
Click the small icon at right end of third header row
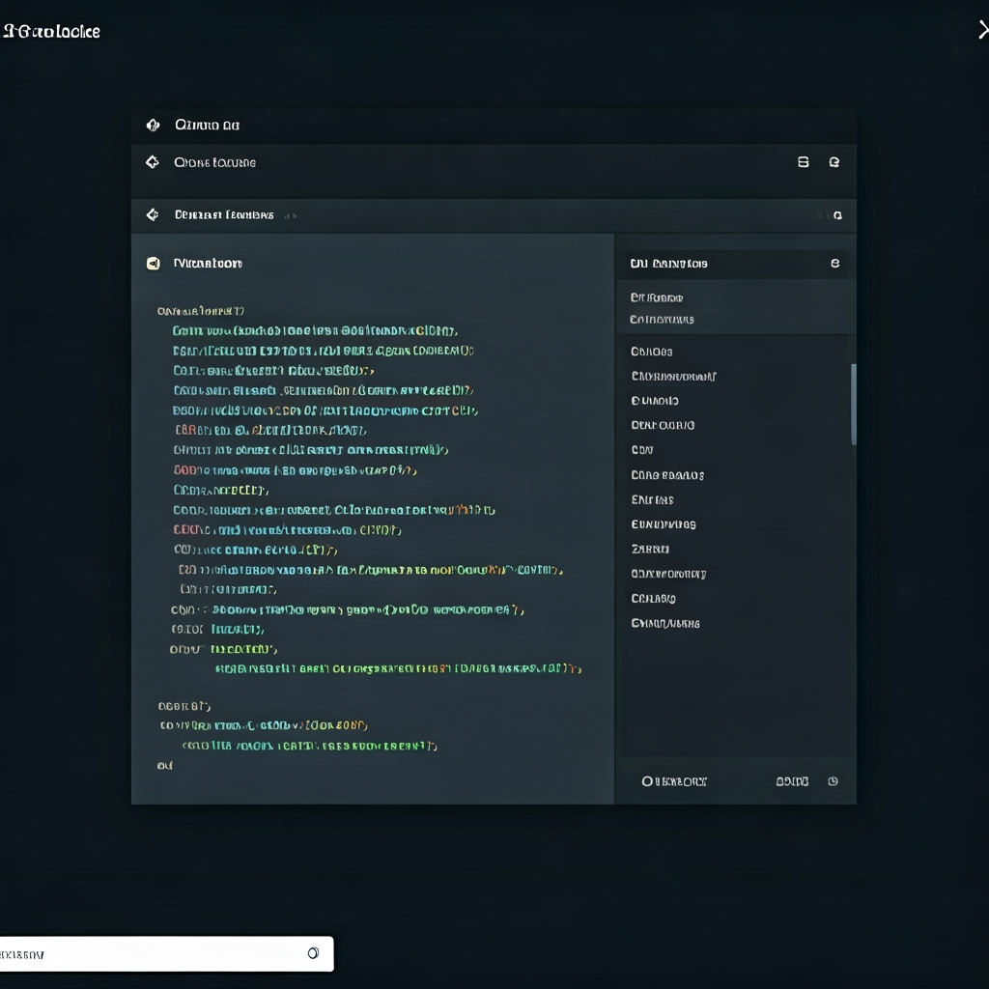tap(836, 215)
